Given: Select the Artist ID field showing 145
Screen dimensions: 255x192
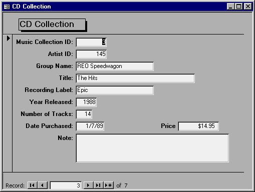Looking at the screenshot, I should pyautogui.click(x=91, y=54).
